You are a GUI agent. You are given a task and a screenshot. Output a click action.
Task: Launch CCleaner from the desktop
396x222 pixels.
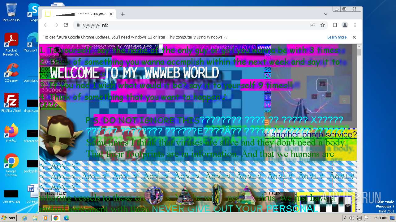coord(11,73)
